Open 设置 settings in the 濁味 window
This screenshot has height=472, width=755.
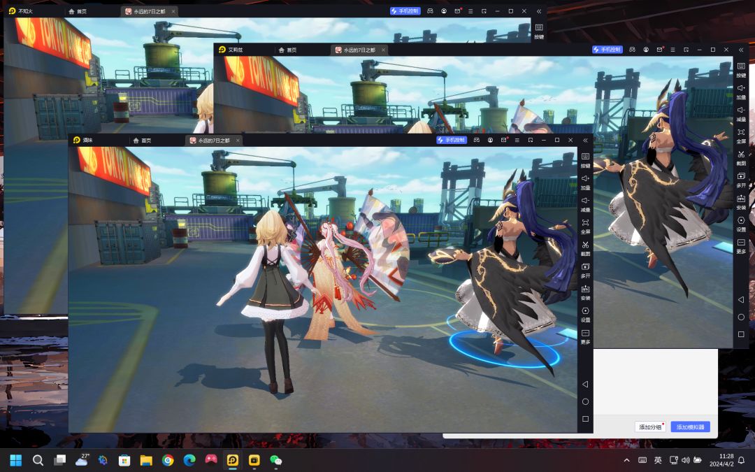pos(585,315)
